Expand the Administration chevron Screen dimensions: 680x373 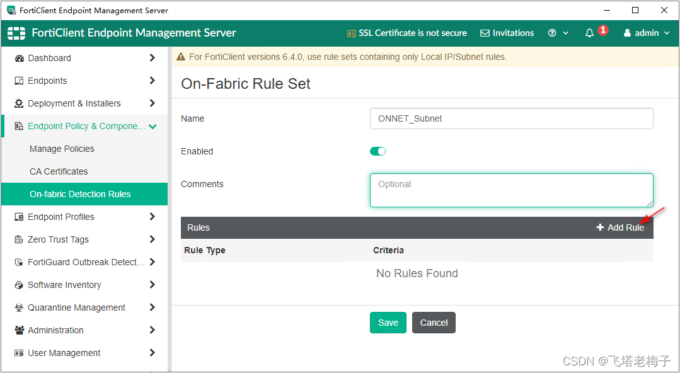click(153, 330)
